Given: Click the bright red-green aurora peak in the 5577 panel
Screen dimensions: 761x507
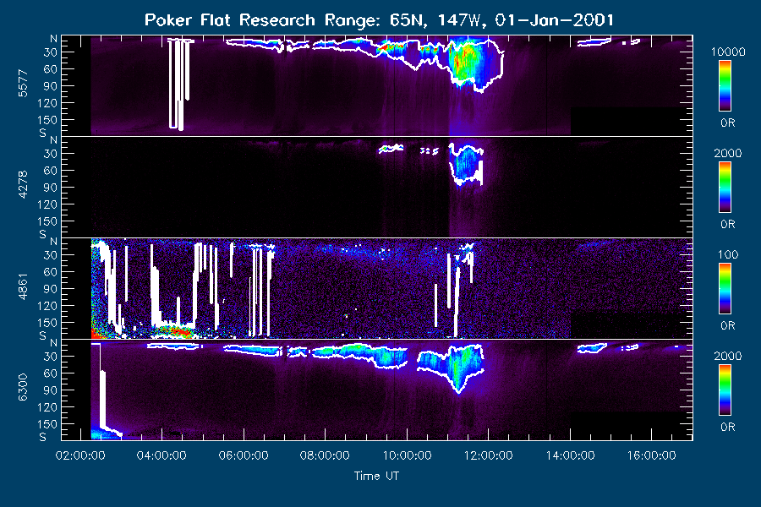Looking at the screenshot, I should pos(464,61).
